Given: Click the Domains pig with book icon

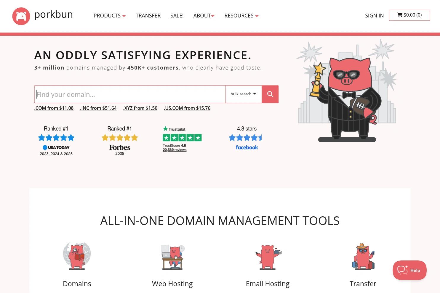Looking at the screenshot, I should point(77,256).
